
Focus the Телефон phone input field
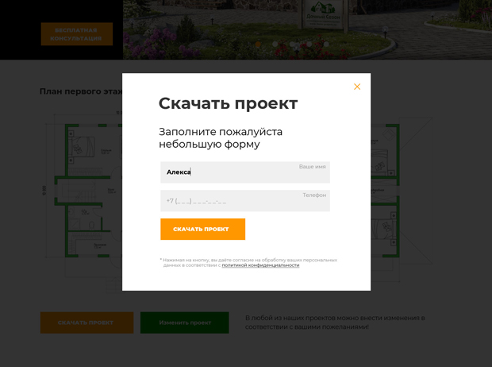pos(245,200)
